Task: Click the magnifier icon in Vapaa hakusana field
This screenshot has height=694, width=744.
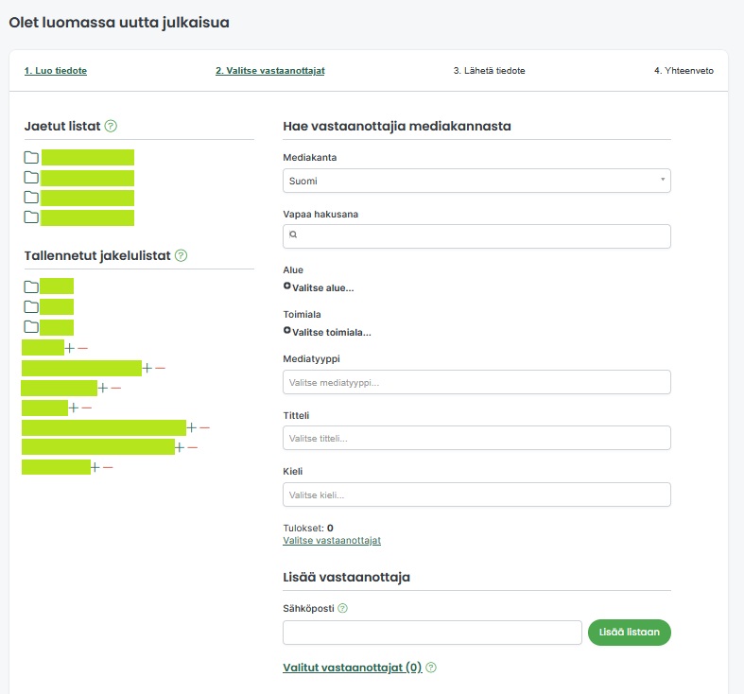Action: [293, 234]
